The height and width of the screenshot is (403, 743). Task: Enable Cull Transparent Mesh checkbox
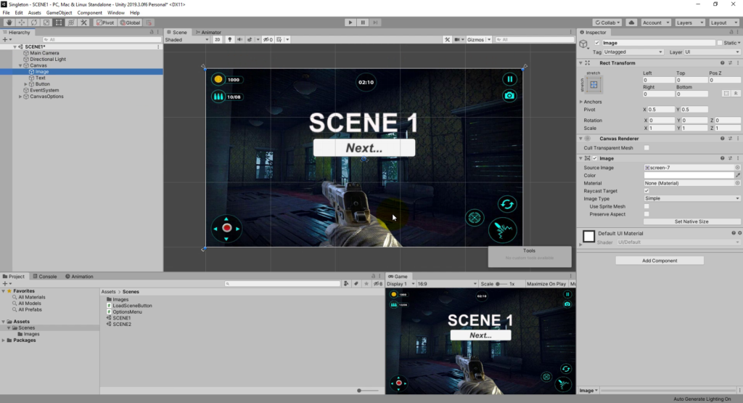(646, 148)
